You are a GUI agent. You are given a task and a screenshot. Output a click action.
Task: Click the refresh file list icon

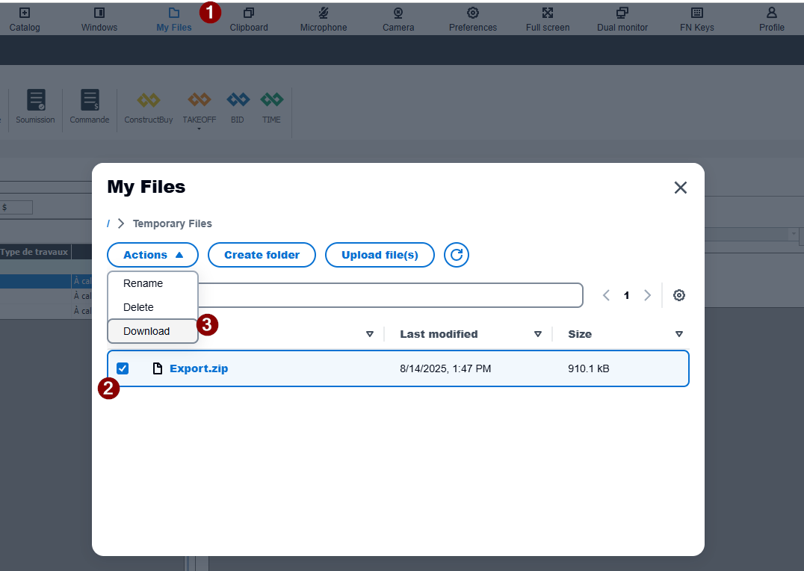tap(457, 255)
